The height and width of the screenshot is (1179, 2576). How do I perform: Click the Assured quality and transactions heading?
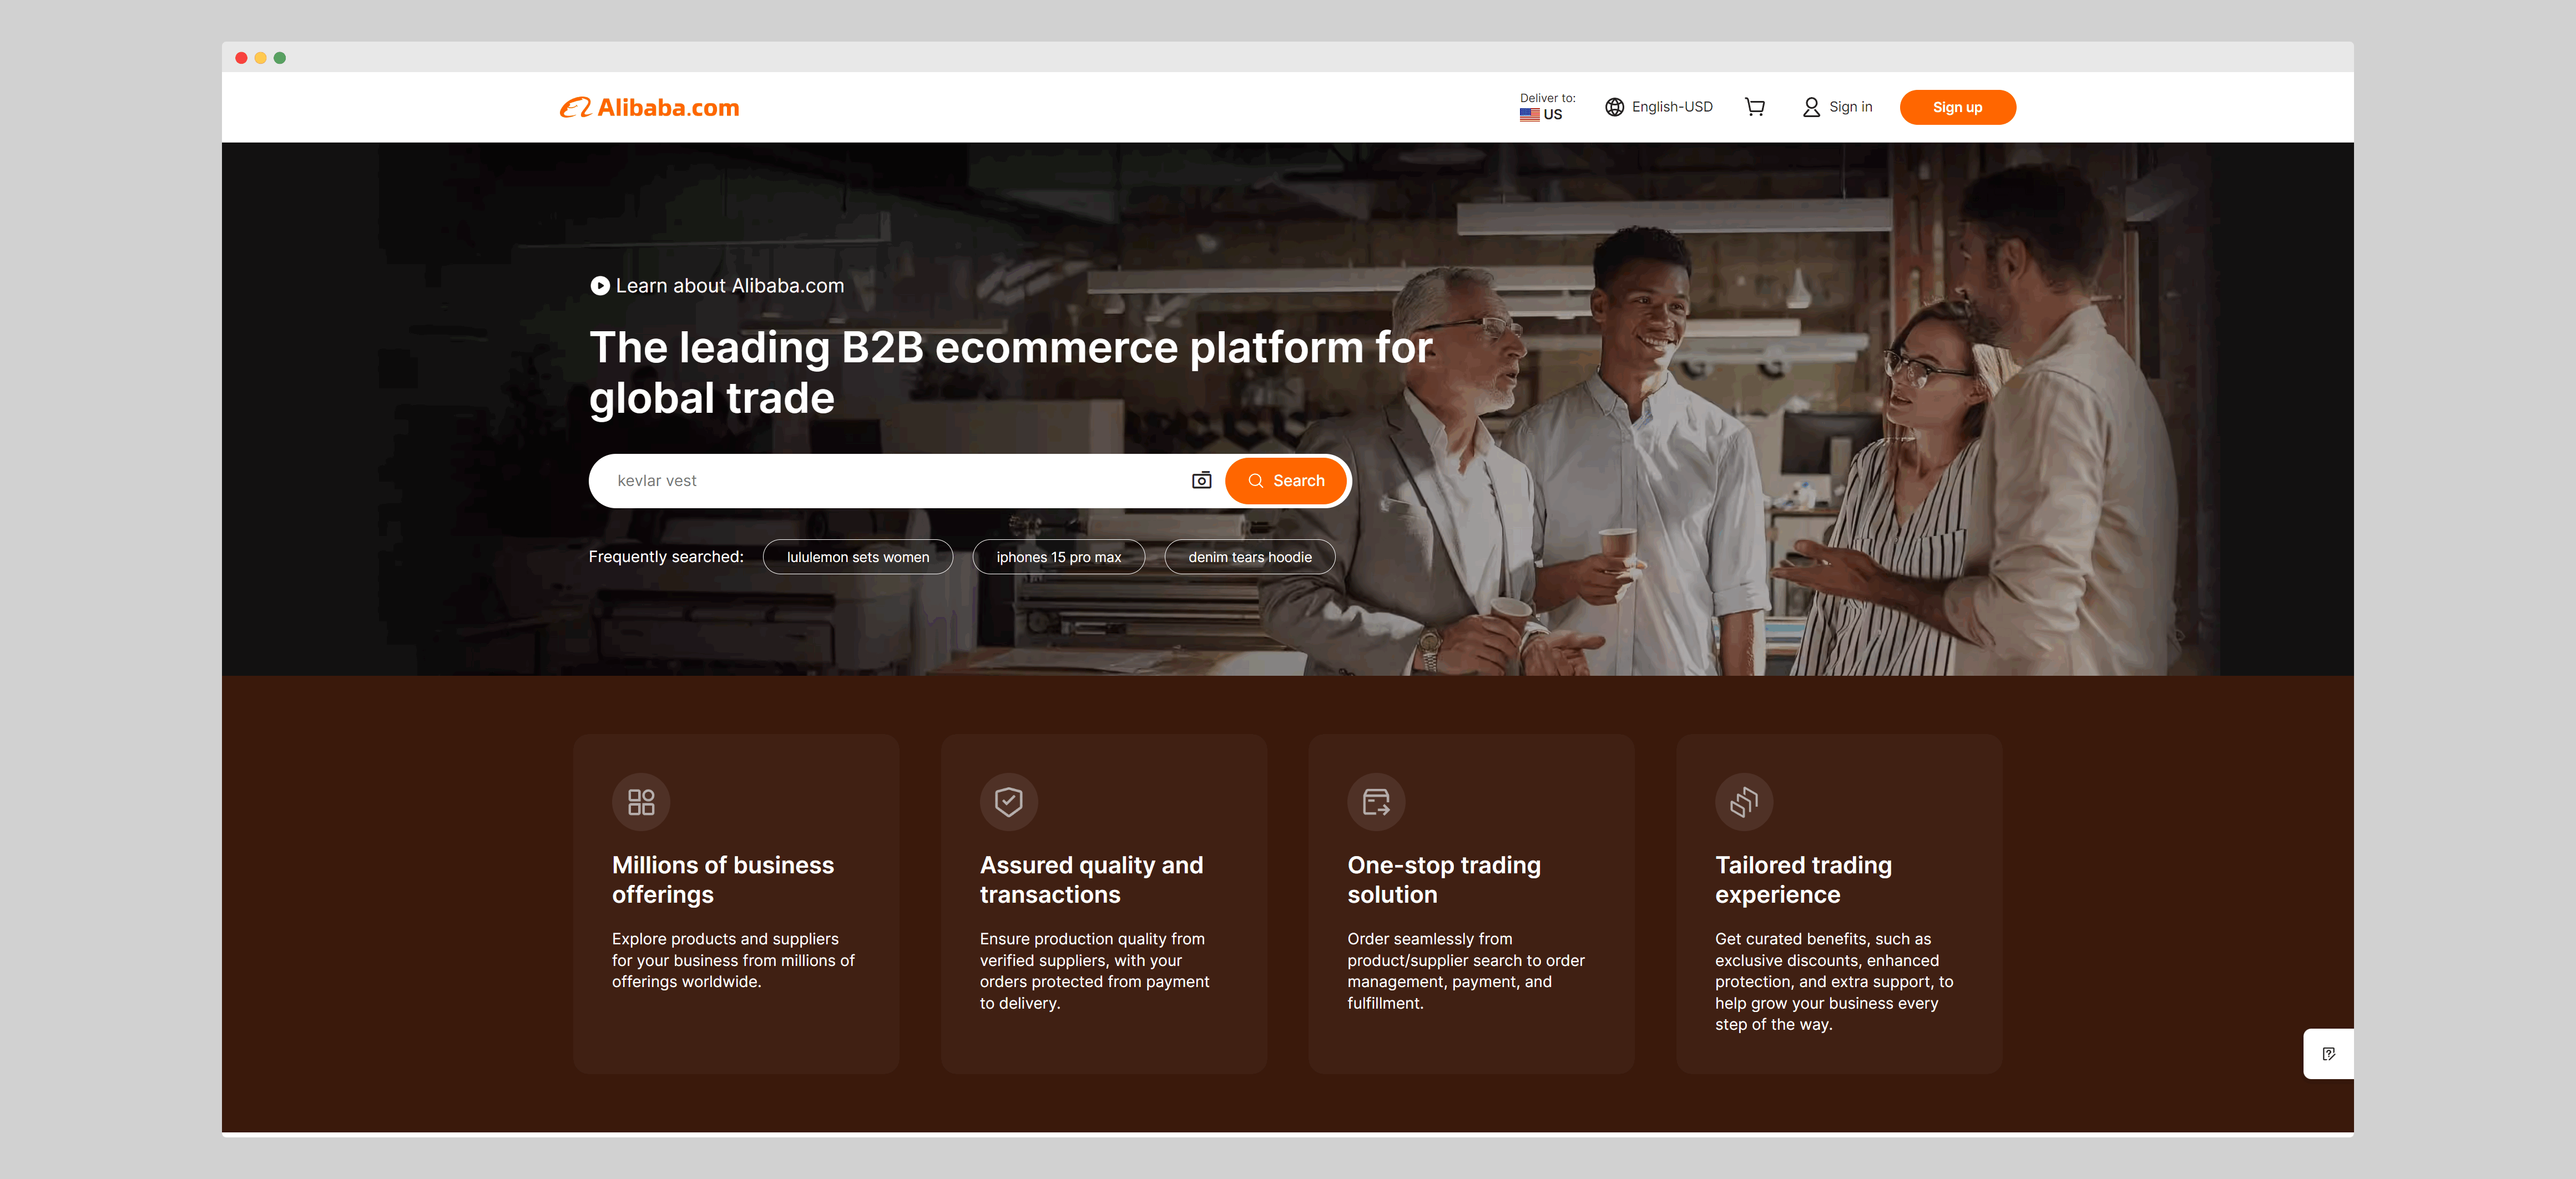(1091, 880)
